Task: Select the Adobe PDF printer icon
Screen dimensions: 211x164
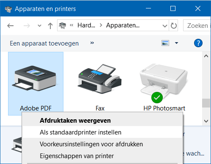Action: coord(36,78)
